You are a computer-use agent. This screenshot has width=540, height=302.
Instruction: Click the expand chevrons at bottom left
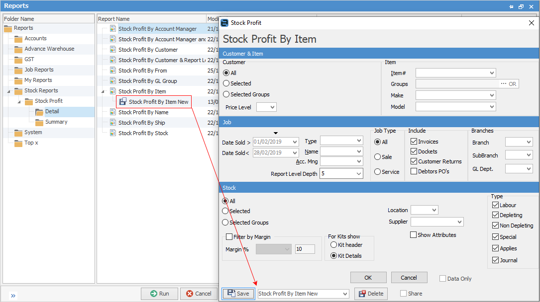pyautogui.click(x=13, y=296)
